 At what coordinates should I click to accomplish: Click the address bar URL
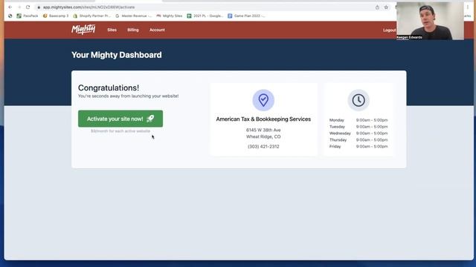coord(89,7)
